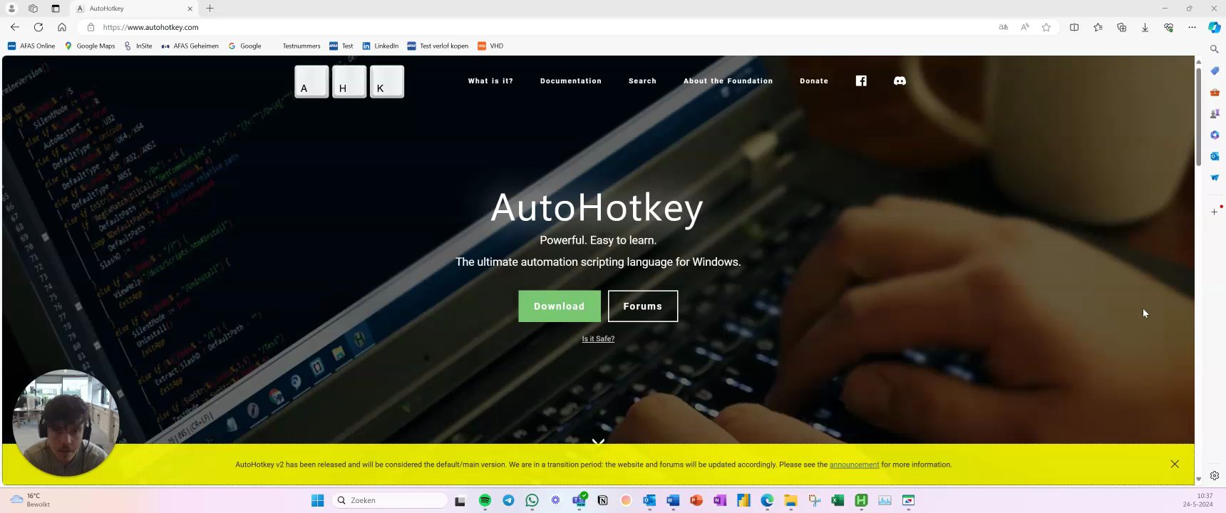Open Spotify from the taskbar
1226x513 pixels.
tap(485, 500)
